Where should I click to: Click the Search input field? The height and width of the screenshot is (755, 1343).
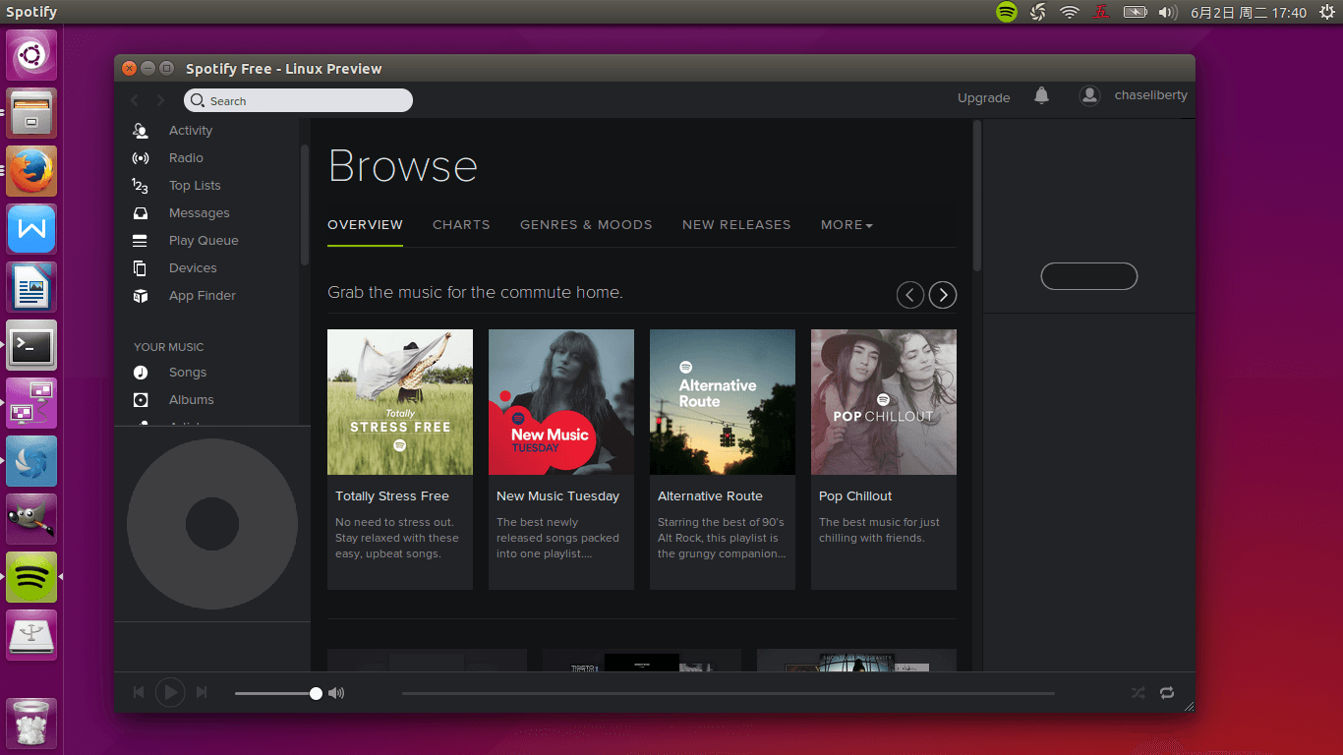click(305, 101)
